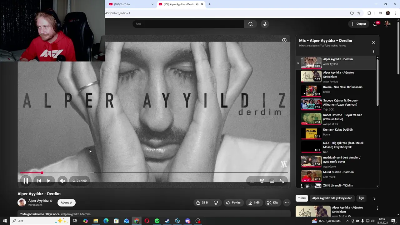Skip to previous video in player
Image resolution: width=400 pixels, height=225 pixels.
click(x=39, y=181)
